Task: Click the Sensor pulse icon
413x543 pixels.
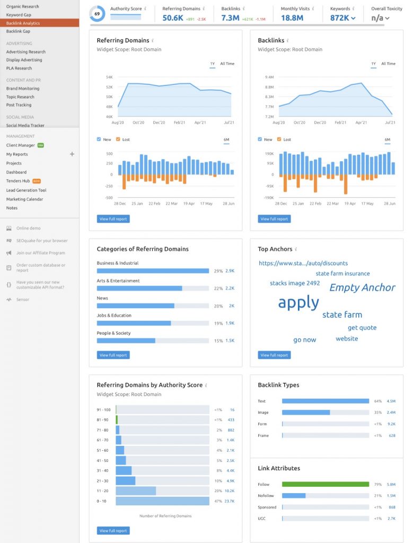Action: [9, 300]
